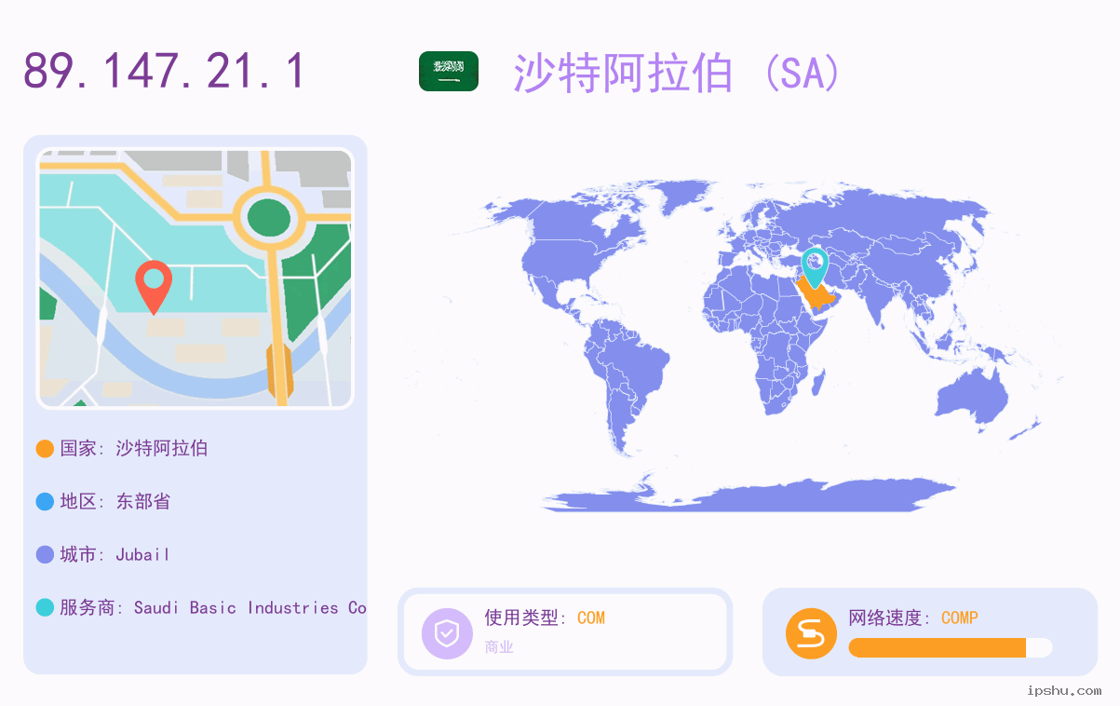Viewport: 1120px width, 706px height.
Task: Click Antarctica on the world map
Action: 749,495
